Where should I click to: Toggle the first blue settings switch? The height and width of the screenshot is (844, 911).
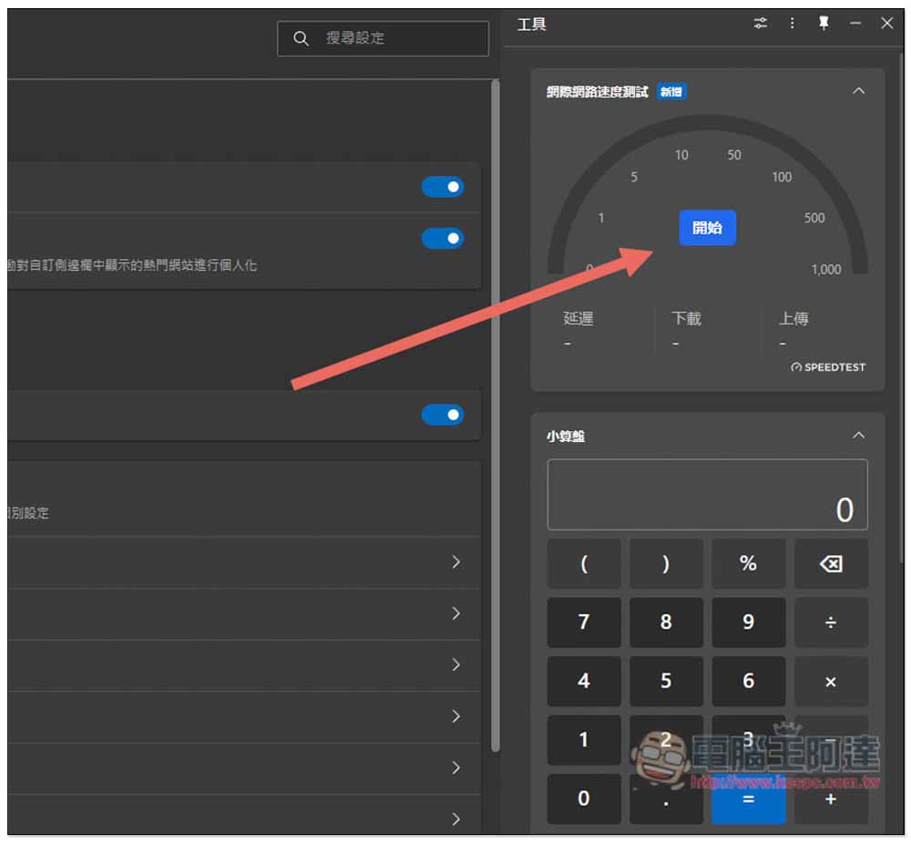[x=443, y=187]
